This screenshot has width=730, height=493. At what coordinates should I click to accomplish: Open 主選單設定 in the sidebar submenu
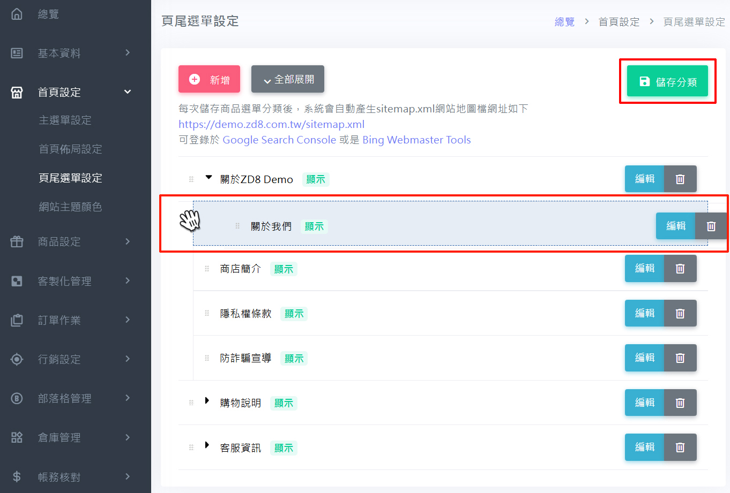[65, 120]
